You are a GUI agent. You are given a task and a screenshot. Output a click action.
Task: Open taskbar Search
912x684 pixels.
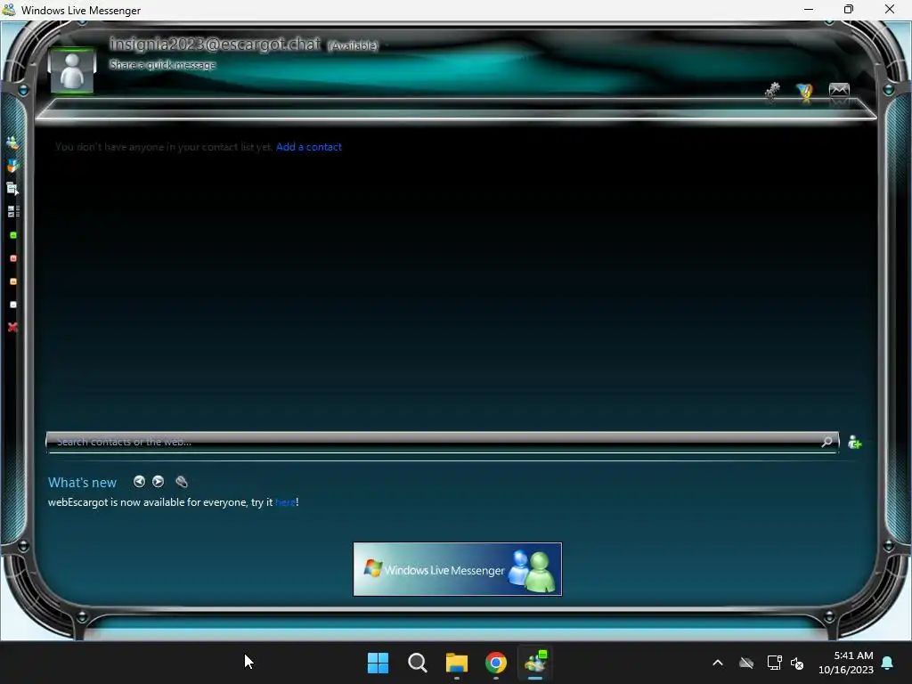pos(418,663)
